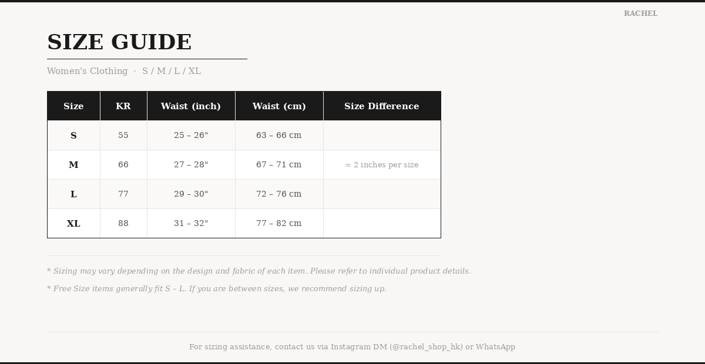Click the 72 – 76 cm waist cell
The height and width of the screenshot is (364, 705).
pos(279,194)
